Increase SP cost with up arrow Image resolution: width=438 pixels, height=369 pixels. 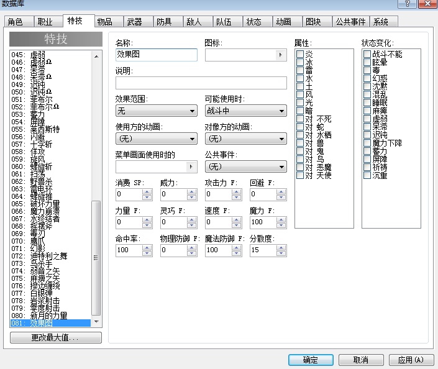point(147,192)
